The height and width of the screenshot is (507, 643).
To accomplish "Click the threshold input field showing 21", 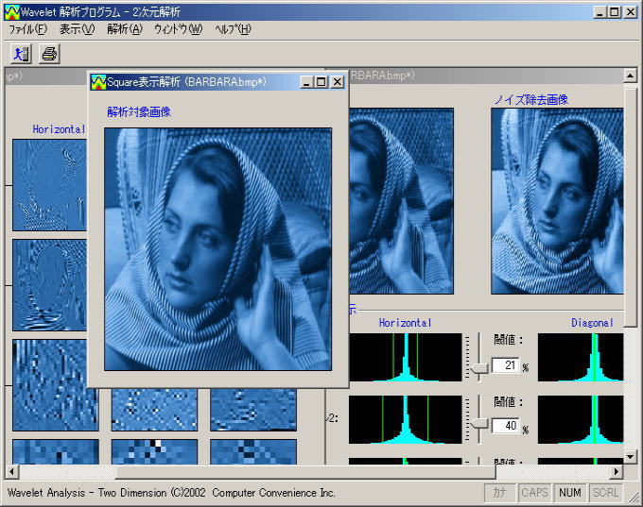I will tap(505, 364).
